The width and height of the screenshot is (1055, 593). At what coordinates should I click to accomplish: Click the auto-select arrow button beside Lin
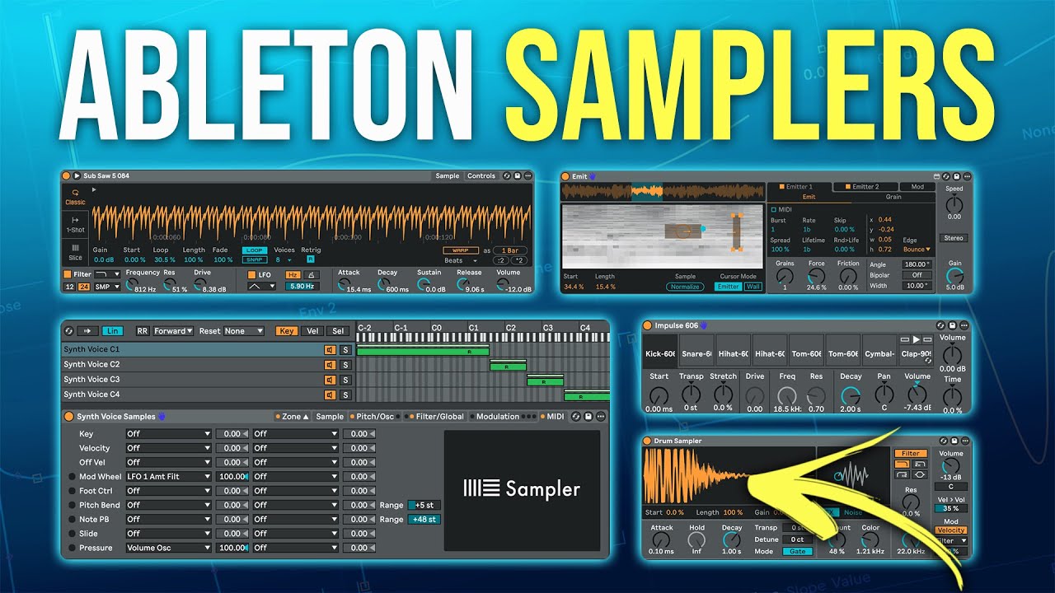(87, 331)
